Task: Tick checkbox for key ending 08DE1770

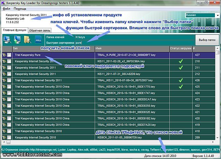Action: (x=9, y=87)
